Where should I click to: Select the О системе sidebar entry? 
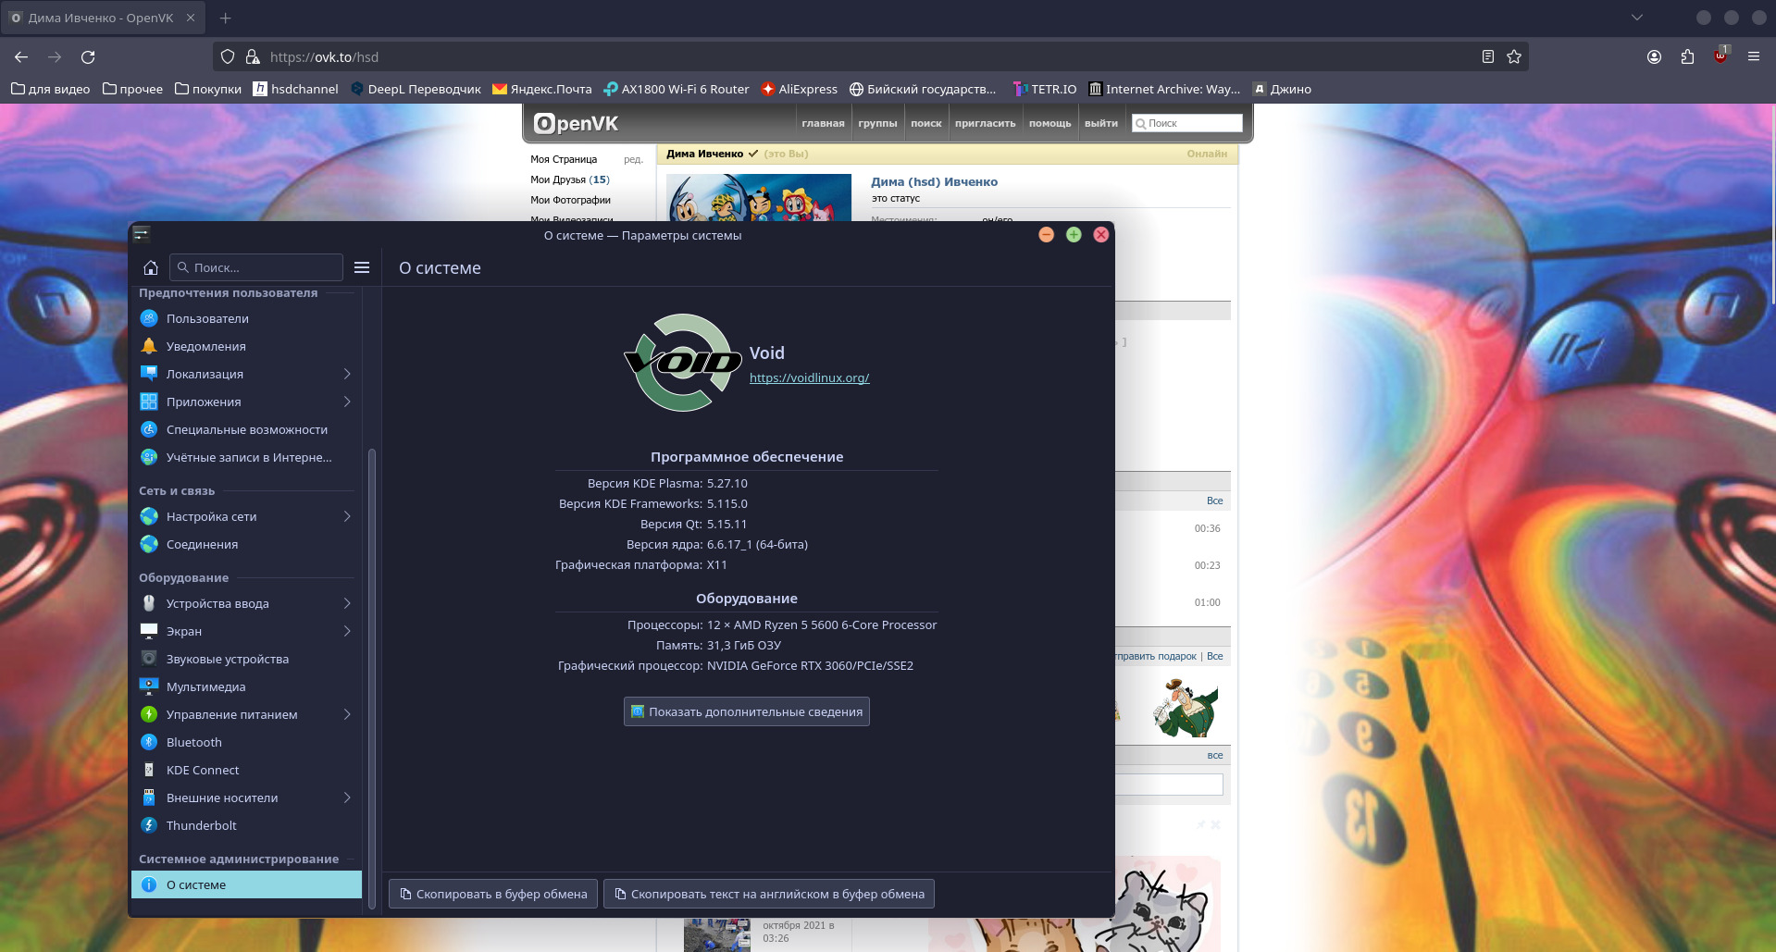pos(246,884)
